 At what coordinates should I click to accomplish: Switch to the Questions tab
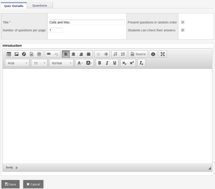[x=40, y=6]
